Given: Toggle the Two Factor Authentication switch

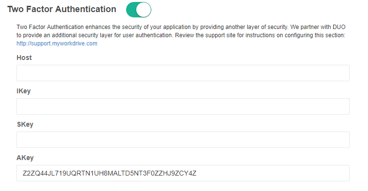Looking at the screenshot, I should [x=139, y=10].
